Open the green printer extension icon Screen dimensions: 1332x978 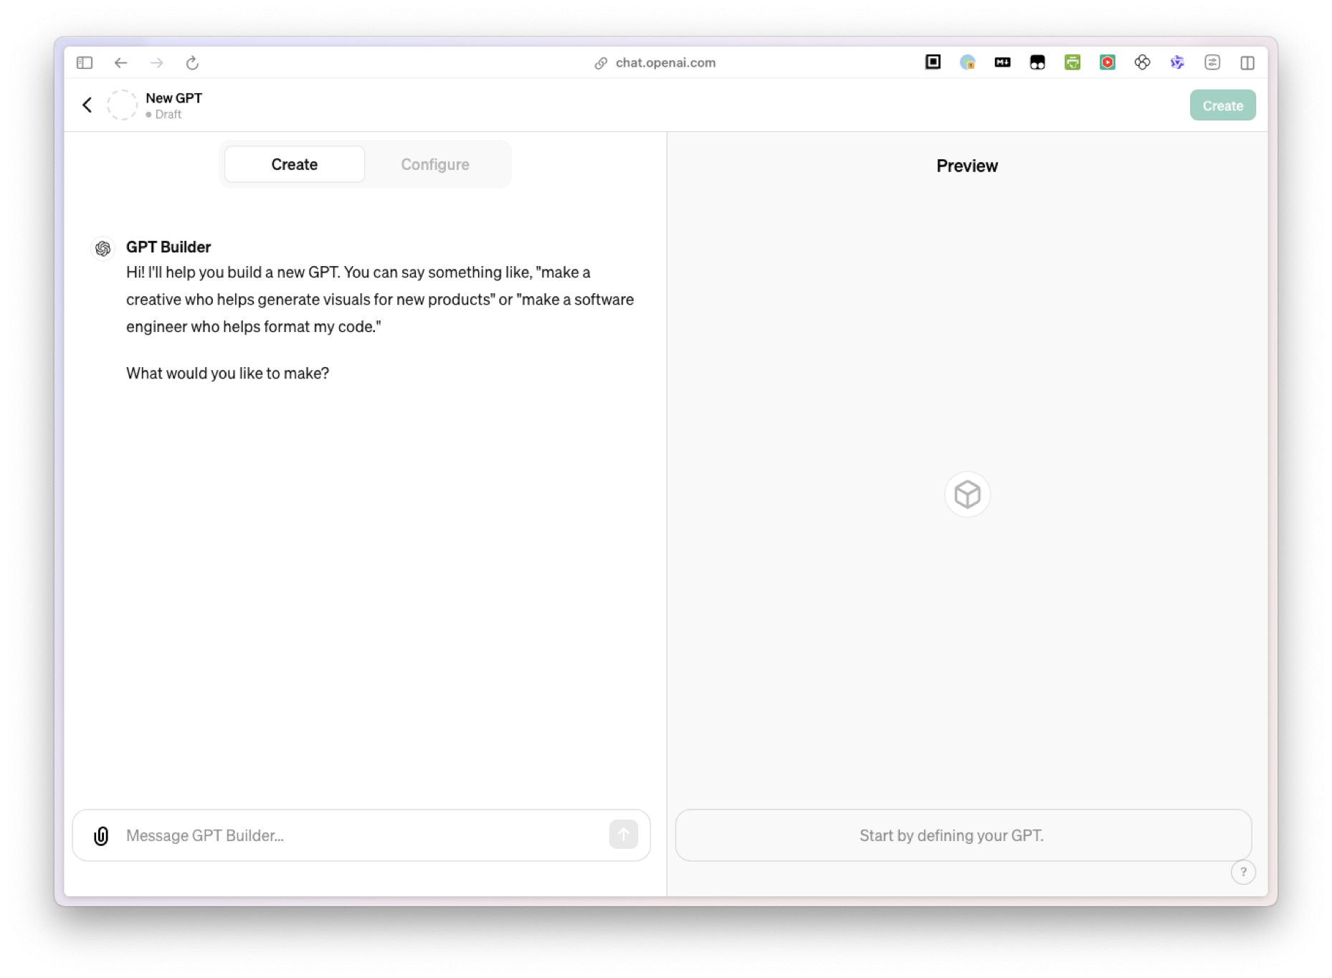tap(1072, 62)
